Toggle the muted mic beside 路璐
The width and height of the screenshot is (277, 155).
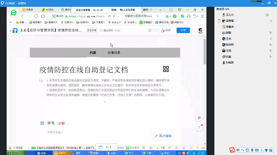(270, 33)
